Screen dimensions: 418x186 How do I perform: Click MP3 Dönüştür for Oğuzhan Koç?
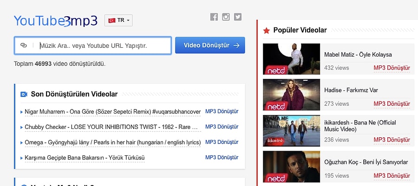click(x=392, y=176)
